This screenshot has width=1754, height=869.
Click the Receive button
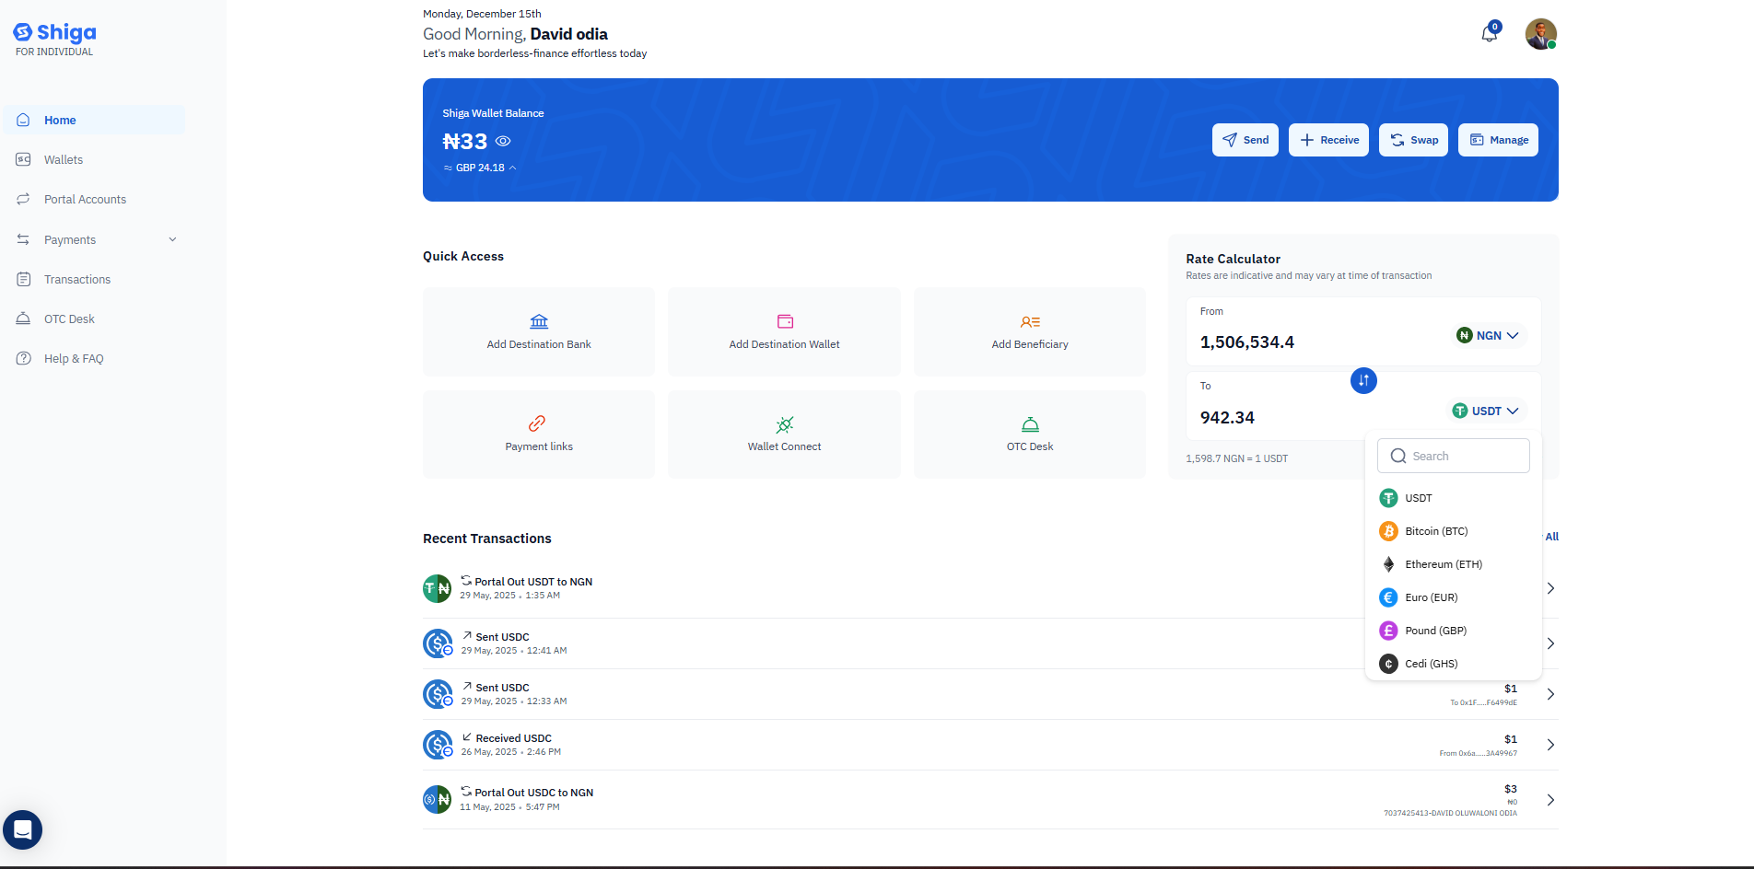tap(1328, 140)
